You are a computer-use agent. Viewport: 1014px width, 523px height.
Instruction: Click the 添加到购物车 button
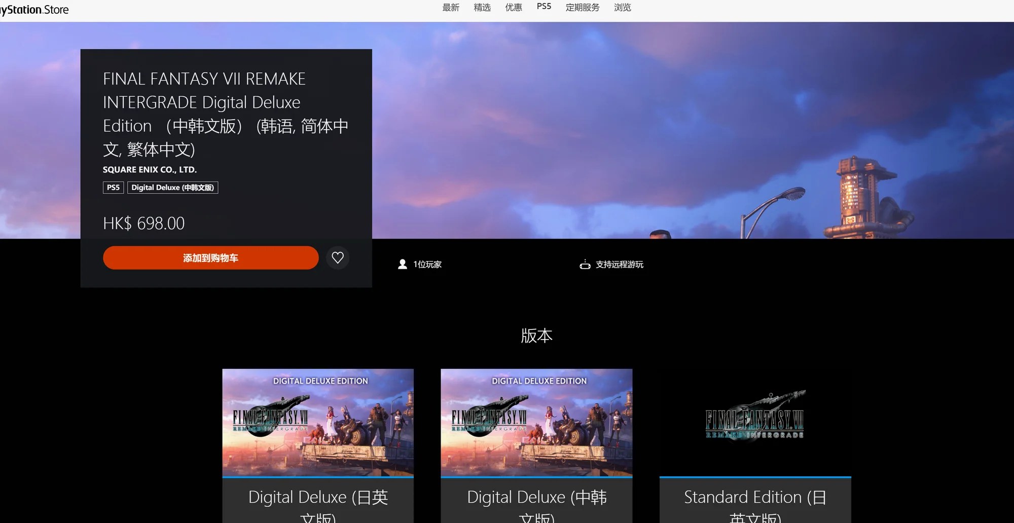click(x=211, y=258)
